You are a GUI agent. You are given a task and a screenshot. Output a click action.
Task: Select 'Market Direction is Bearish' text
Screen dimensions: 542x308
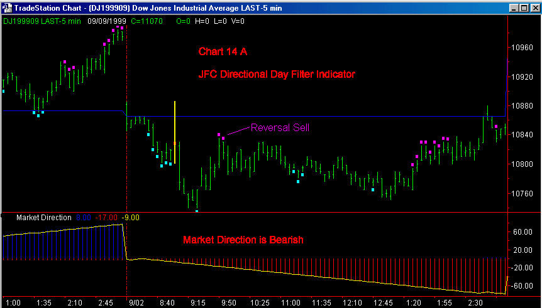[x=243, y=240]
